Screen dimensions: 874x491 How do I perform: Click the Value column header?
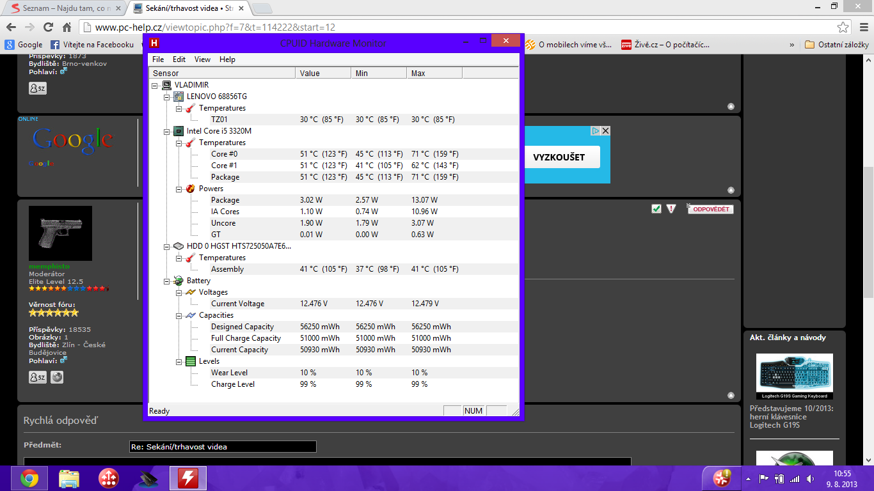click(x=324, y=74)
